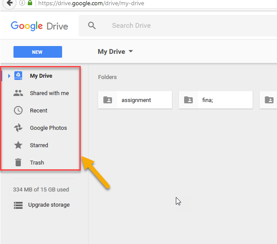277x244 pixels.
Task: Select Shared with me in sidebar
Action: 49,93
